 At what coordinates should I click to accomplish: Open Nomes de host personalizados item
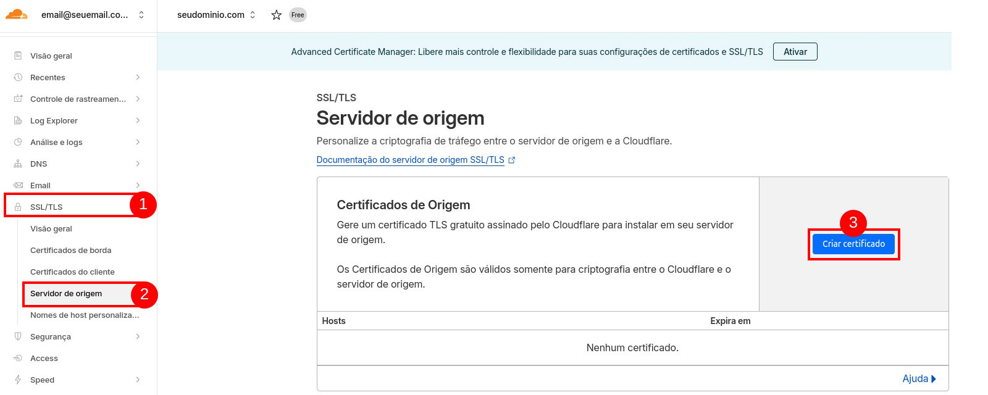point(85,315)
